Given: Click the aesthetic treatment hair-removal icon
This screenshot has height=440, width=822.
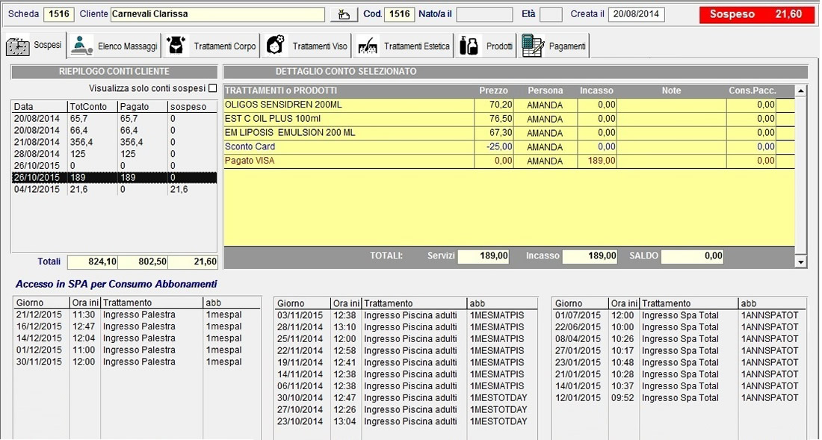Looking at the screenshot, I should (368, 46).
